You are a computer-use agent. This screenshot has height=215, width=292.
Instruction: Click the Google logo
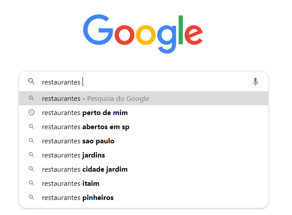click(143, 34)
